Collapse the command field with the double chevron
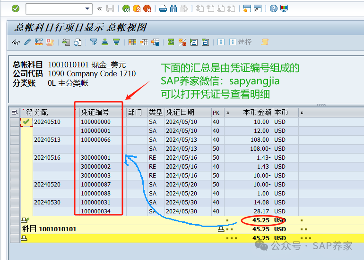364x260 pixels. pyautogui.click(x=100, y=9)
